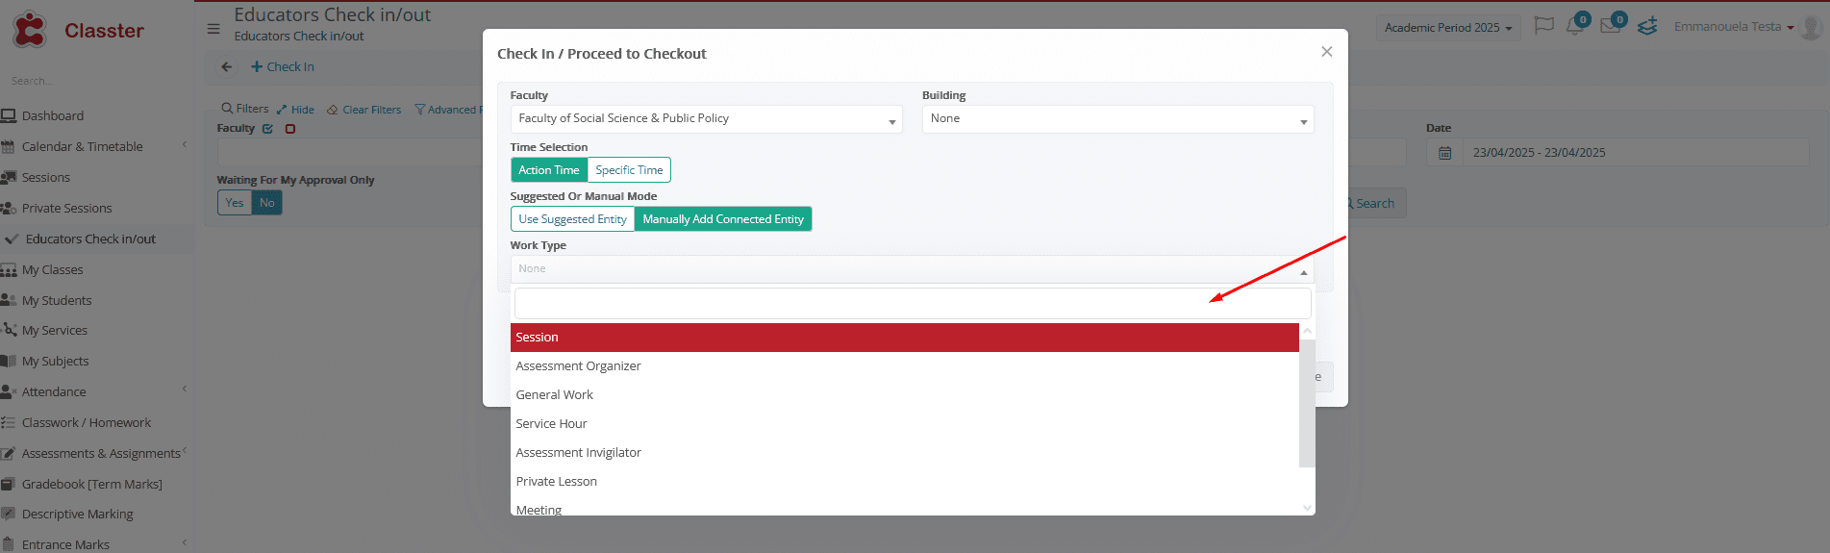This screenshot has height=553, width=1830.
Task: Expand Entrance Marks submenu chevron
Action: [x=185, y=542]
